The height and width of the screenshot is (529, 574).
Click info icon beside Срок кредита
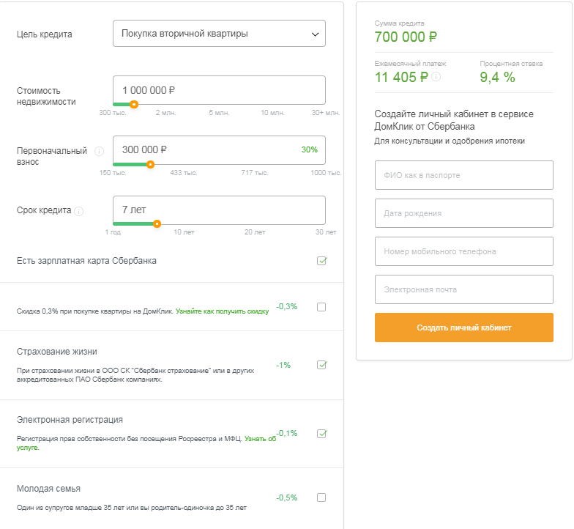click(79, 211)
